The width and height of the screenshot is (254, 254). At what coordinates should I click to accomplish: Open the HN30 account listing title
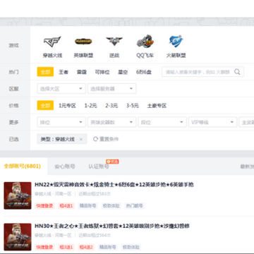112,226
